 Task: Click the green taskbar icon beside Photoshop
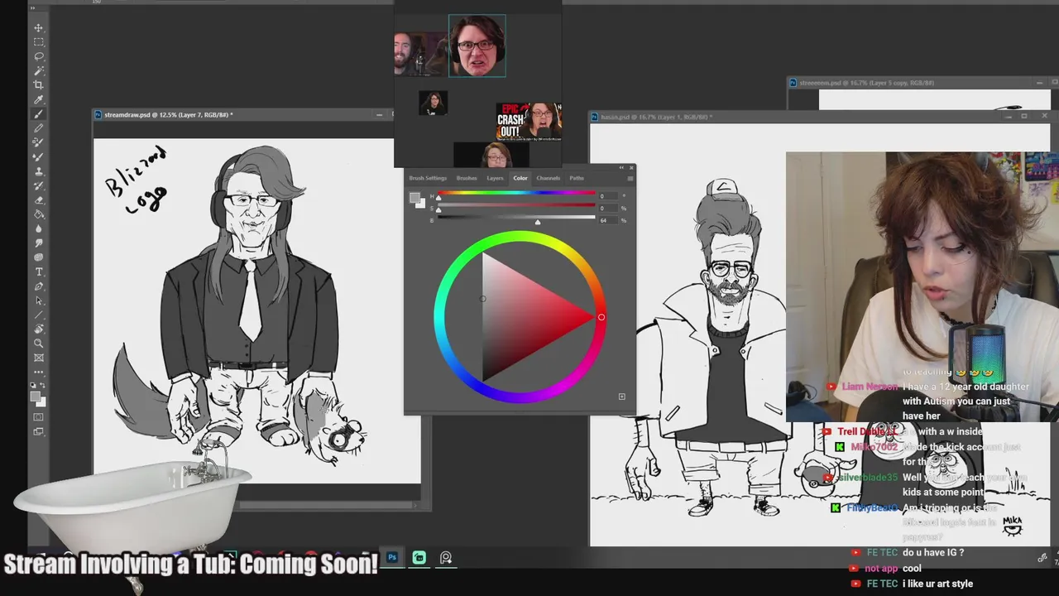[x=419, y=557]
